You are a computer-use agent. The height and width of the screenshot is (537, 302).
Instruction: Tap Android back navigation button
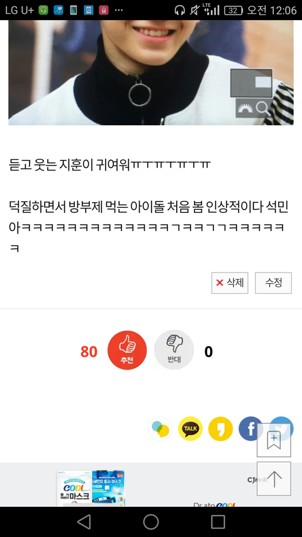84,522
